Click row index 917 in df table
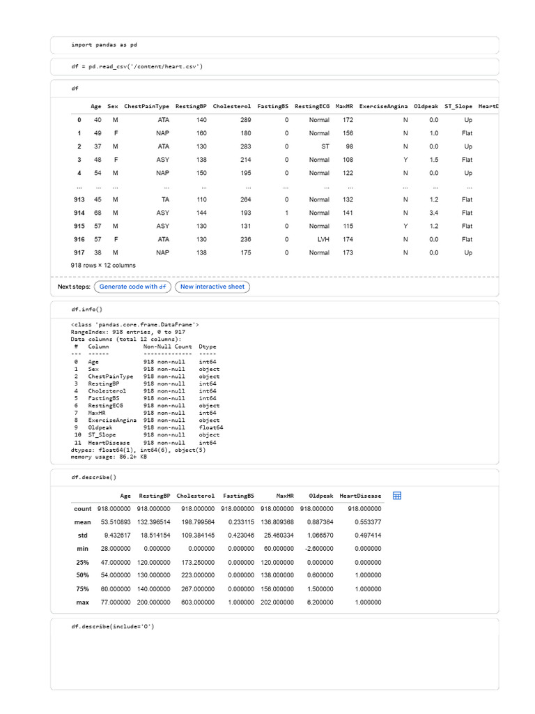535x714 pixels. click(79, 252)
